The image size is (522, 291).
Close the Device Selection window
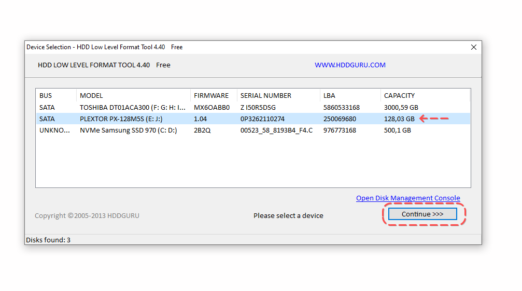tap(474, 47)
